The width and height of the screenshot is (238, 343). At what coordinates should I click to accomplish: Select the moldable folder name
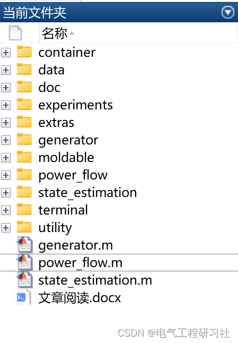pyautogui.click(x=66, y=158)
